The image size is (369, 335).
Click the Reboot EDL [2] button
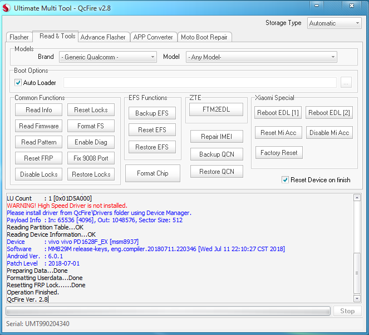click(x=329, y=113)
